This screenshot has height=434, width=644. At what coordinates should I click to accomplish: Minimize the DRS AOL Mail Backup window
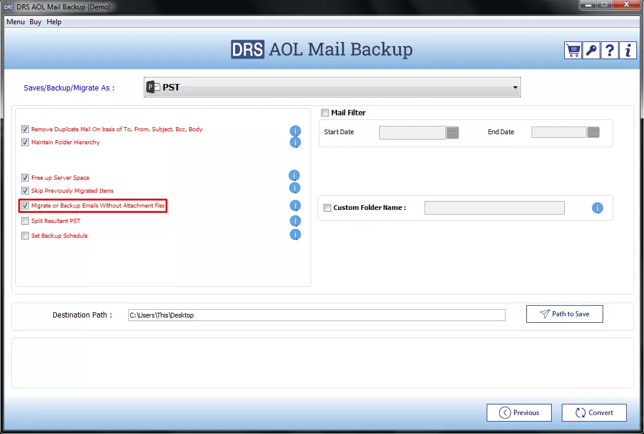click(588, 5)
